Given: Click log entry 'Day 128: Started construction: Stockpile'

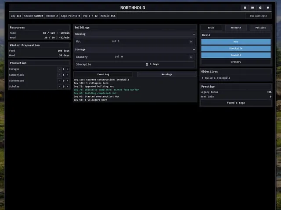Looking at the screenshot, I should pyautogui.click(x=101, y=80).
